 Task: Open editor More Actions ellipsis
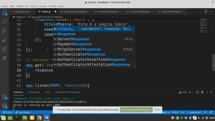[x=211, y=11]
